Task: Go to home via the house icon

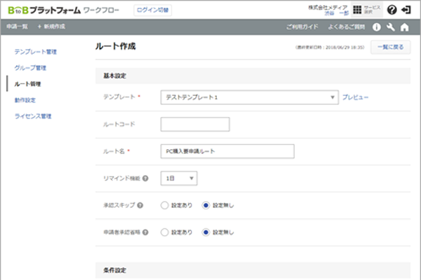Action: coord(406,27)
